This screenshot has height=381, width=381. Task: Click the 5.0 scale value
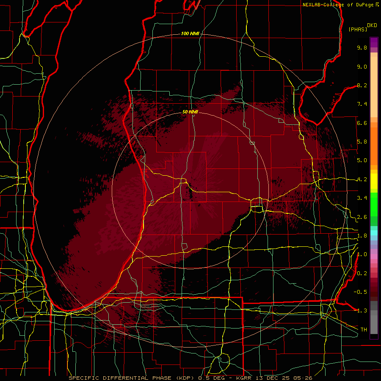pos(362,160)
